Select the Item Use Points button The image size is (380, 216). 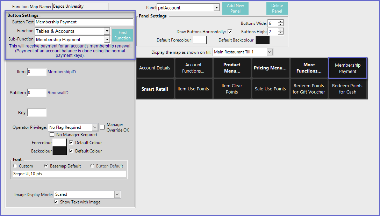[x=194, y=89]
